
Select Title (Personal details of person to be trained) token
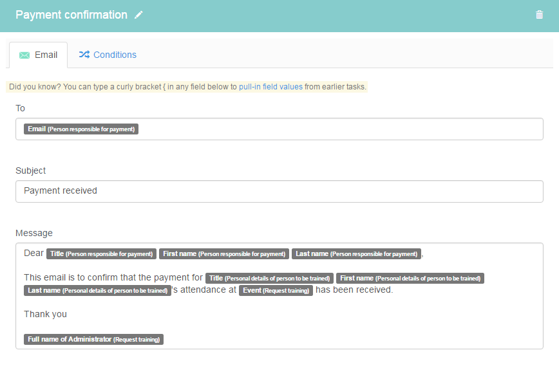(269, 278)
